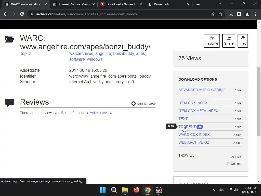
Task: Click the Share button
Action: pos(229,41)
